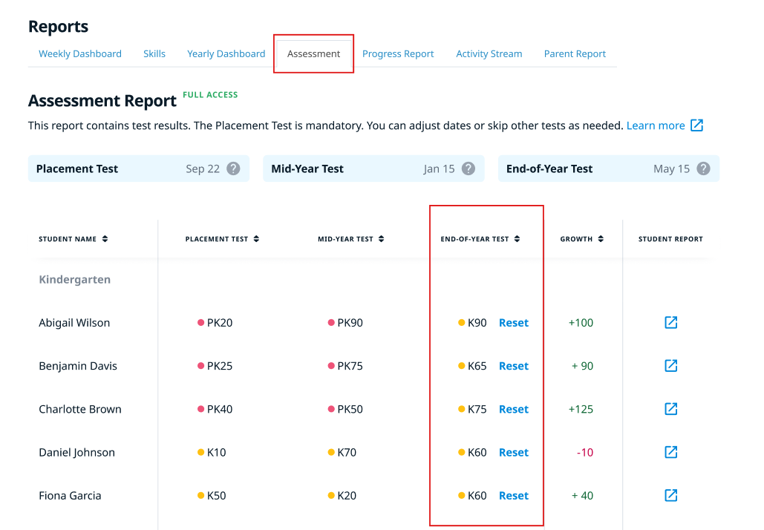The width and height of the screenshot is (764, 530).
Task: Click Mid-Year Test help question mark icon
Action: pos(468,169)
